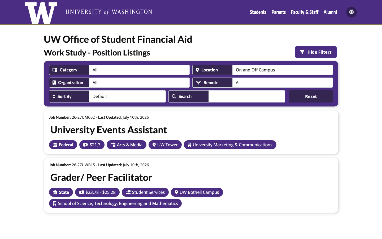Click the $23.78 - $25.28 pay tag
The width and height of the screenshot is (382, 239).
pos(97,192)
